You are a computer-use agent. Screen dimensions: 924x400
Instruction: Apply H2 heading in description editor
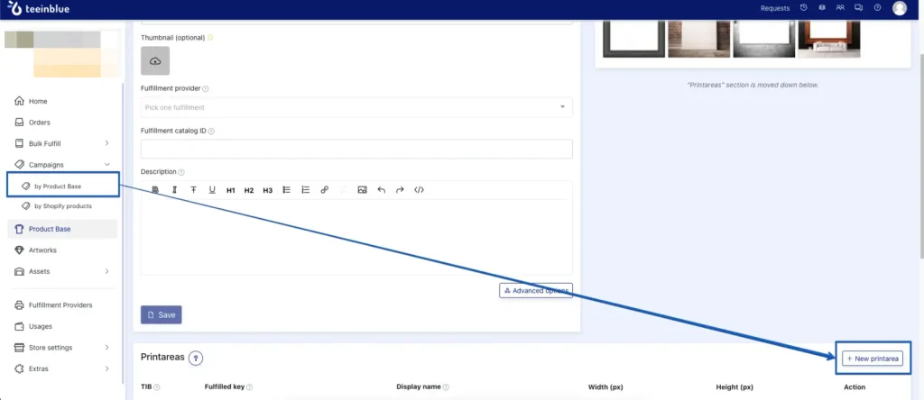point(249,190)
